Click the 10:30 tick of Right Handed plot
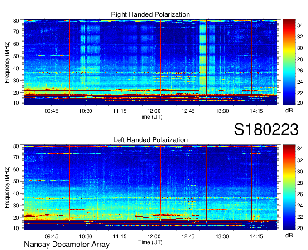This screenshot has width=308, height=250. point(86,111)
